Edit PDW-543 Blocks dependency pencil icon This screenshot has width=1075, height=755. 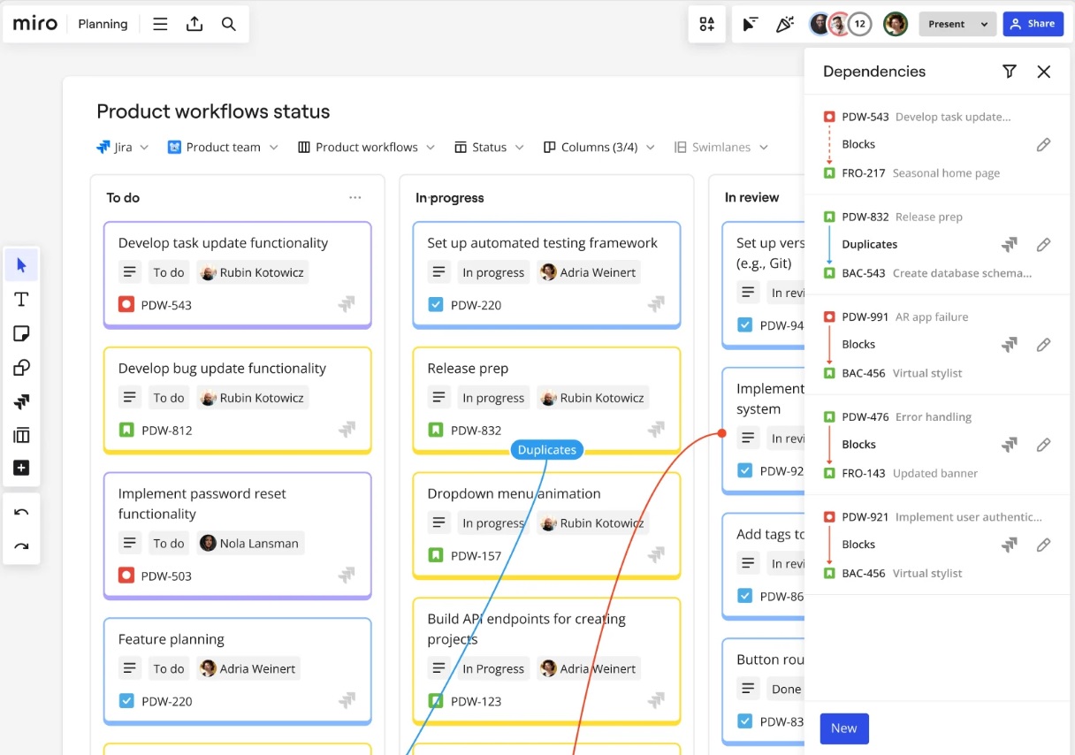(1044, 144)
